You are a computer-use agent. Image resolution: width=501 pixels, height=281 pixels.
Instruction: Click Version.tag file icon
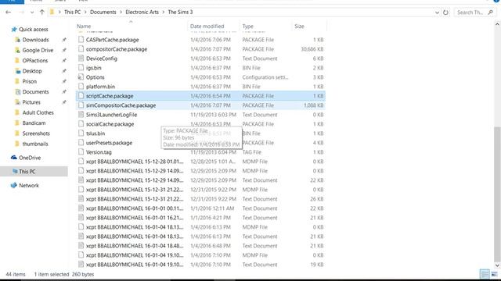81,152
